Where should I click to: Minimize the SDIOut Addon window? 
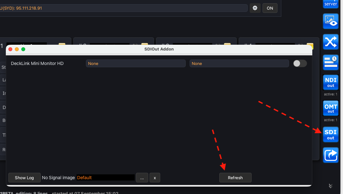16,49
